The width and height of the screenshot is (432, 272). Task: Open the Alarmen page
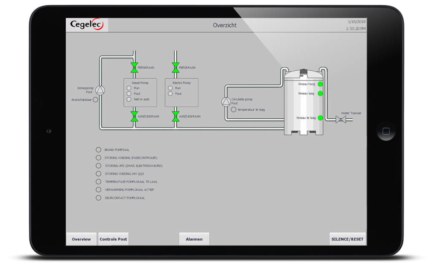tap(194, 239)
